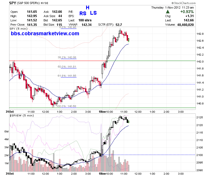The image size is (208, 176).
Task: Click the latest $SPXEW green candlestick
Action: click(129, 122)
